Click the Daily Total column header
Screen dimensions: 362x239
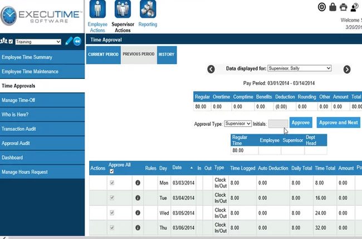point(301,168)
